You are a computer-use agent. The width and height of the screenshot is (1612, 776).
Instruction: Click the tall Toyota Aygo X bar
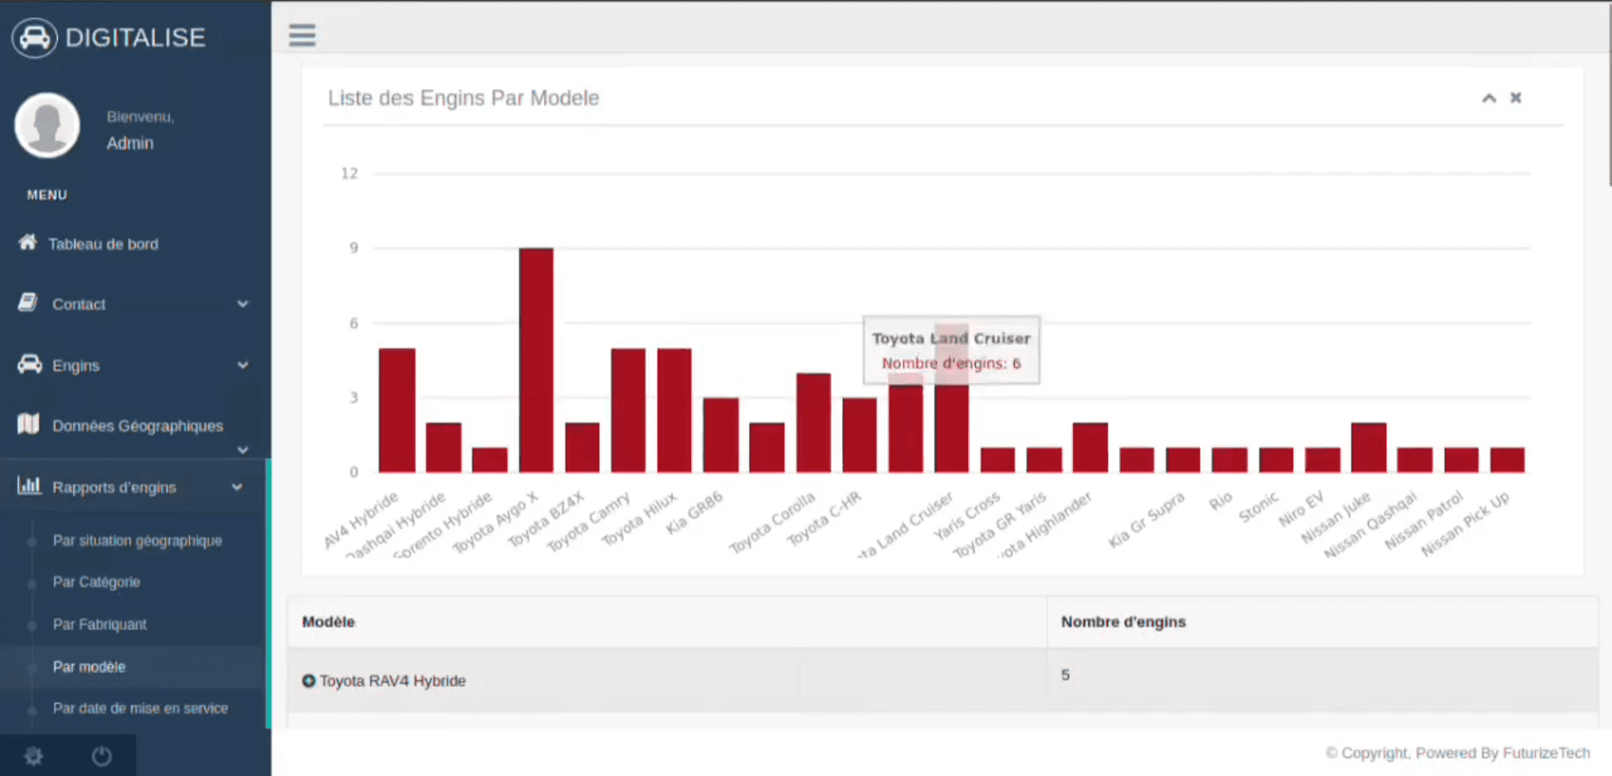pyautogui.click(x=536, y=359)
